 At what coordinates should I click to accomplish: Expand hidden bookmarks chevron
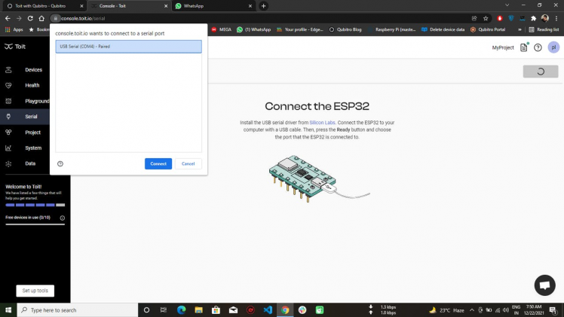click(x=520, y=29)
